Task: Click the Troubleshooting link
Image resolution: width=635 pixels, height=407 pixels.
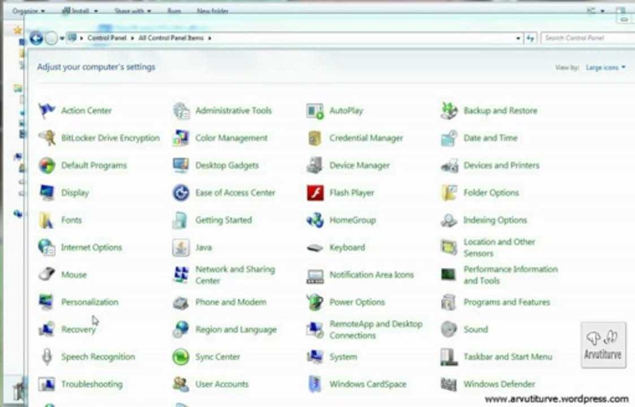Action: coord(92,384)
